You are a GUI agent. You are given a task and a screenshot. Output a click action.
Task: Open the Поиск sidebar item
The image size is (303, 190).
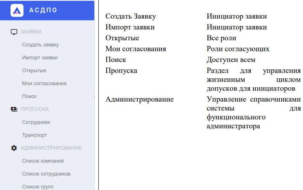pyautogui.click(x=29, y=96)
